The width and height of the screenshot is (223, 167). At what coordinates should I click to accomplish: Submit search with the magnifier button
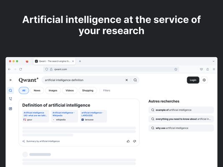click(x=135, y=80)
